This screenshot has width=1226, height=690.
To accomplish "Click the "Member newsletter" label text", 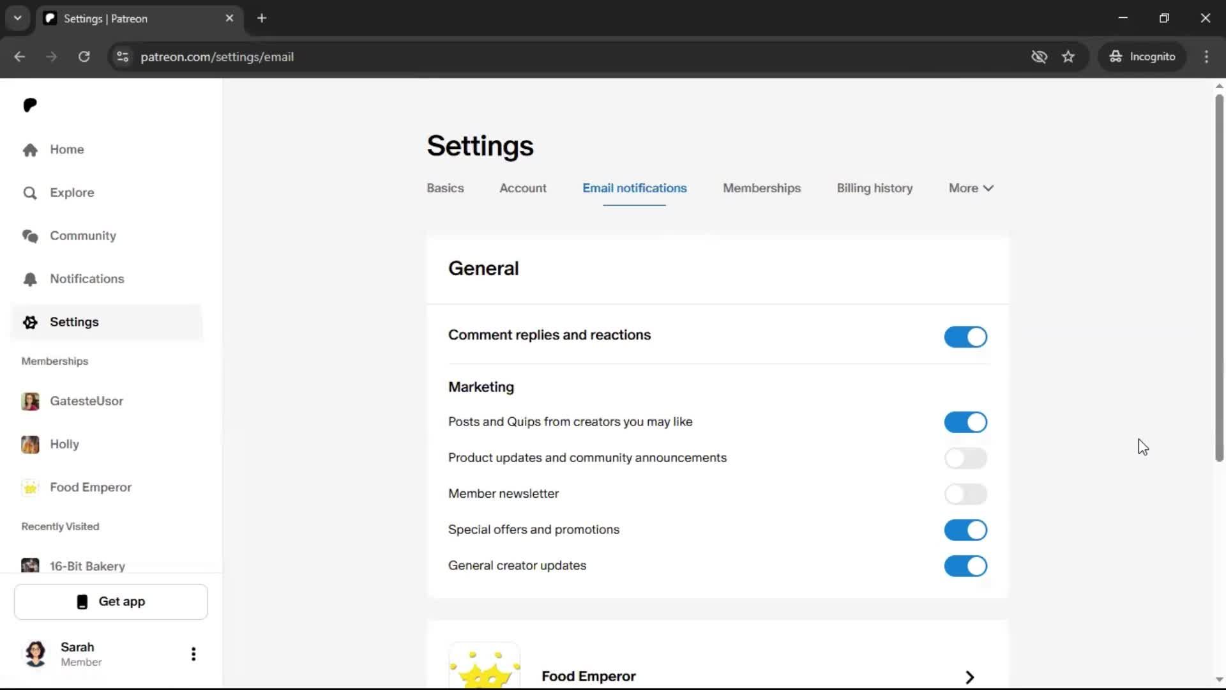I will pyautogui.click(x=503, y=494).
